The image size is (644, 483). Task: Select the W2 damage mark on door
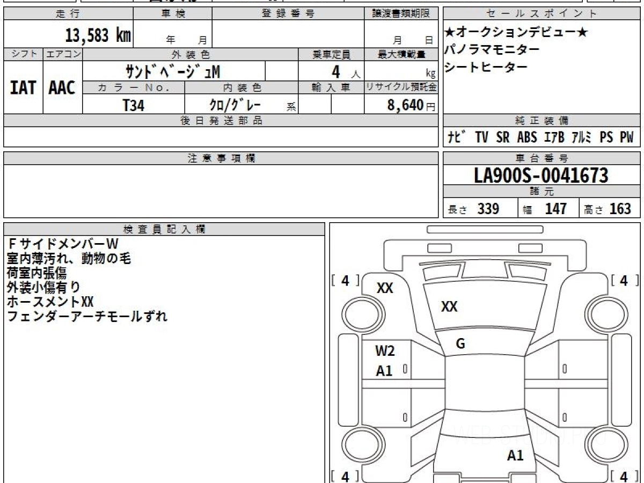(x=385, y=352)
